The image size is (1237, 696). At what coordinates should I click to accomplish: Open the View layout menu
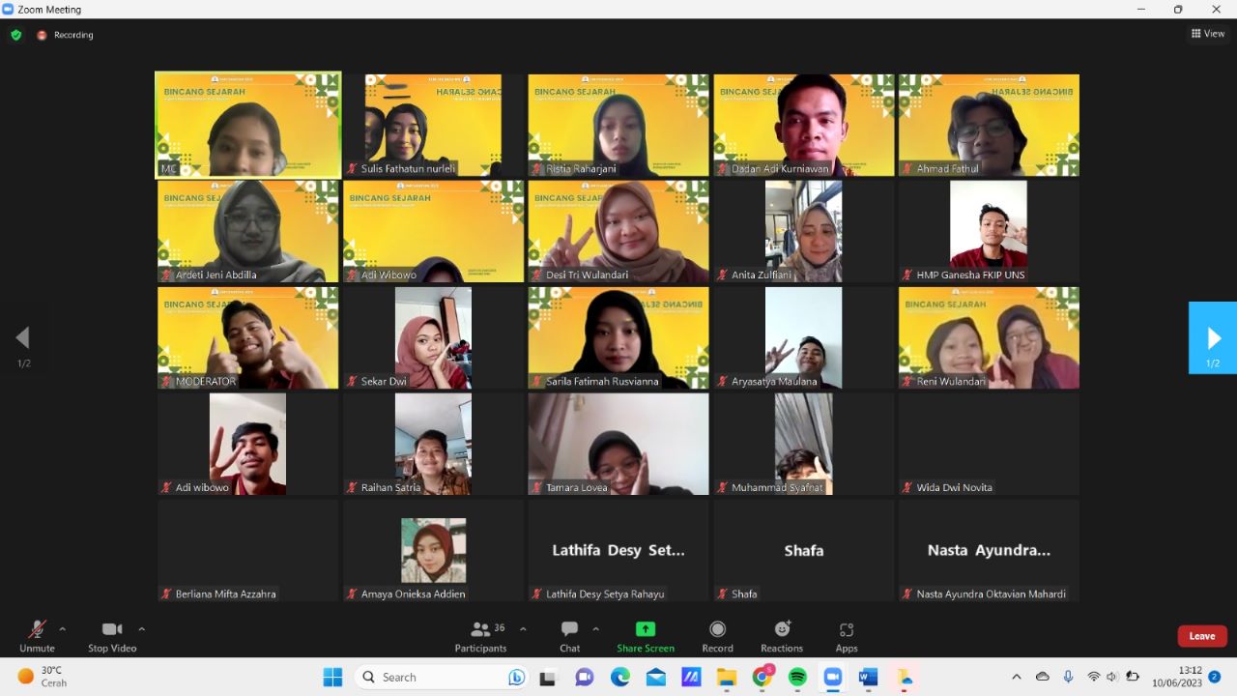(1208, 34)
